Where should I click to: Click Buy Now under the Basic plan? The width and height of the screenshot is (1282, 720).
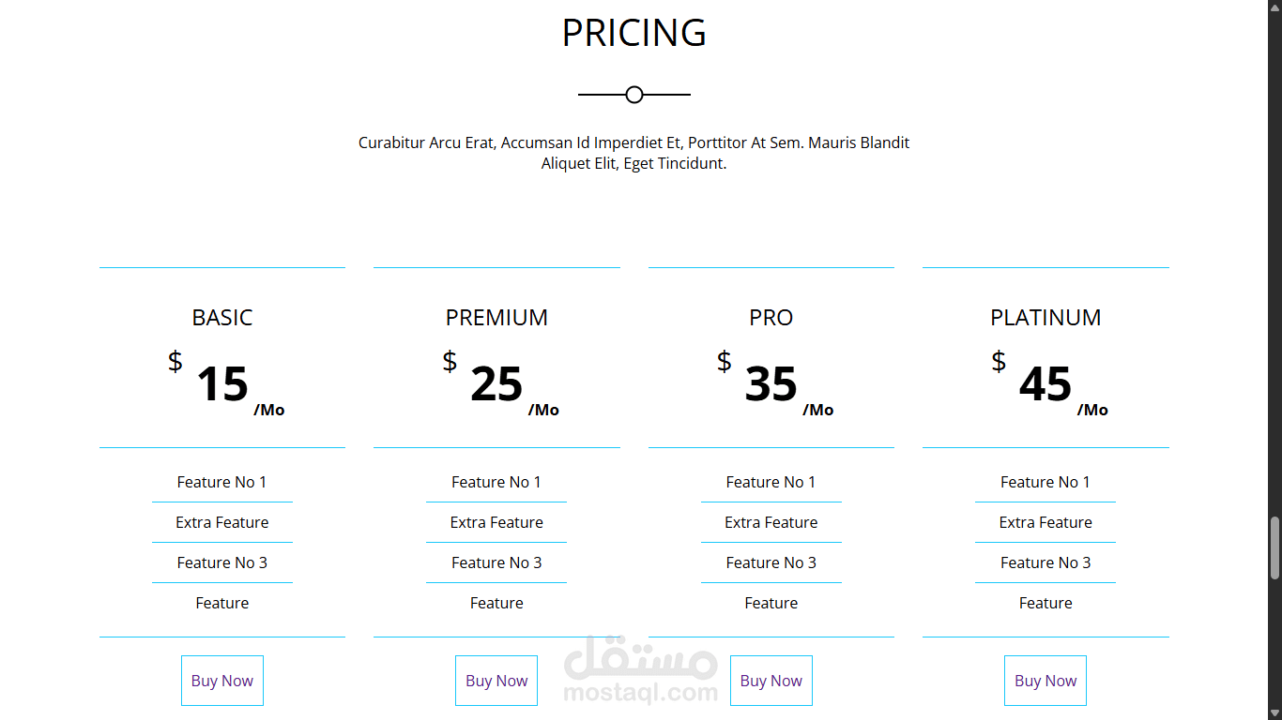tap(222, 681)
